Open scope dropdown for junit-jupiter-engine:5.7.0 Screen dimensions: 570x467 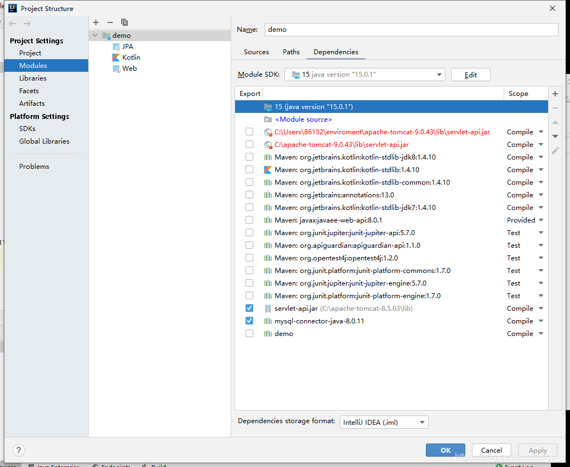tap(541, 283)
